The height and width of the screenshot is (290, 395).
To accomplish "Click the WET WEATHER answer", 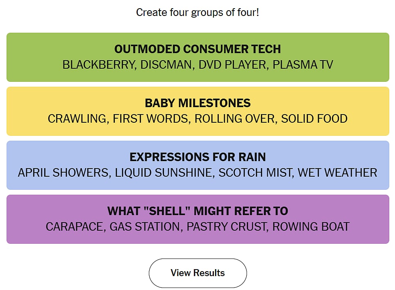I will (x=337, y=173).
